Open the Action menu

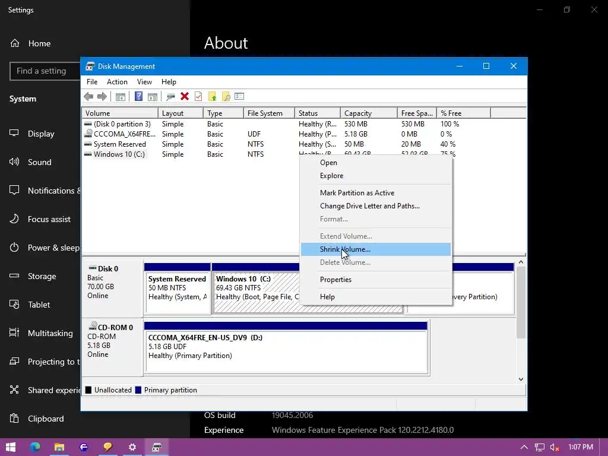pyautogui.click(x=117, y=82)
